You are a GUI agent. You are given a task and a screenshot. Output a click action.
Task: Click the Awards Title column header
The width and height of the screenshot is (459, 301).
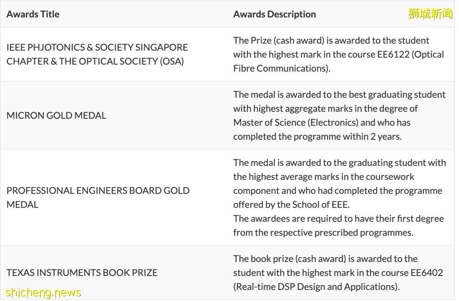point(33,14)
